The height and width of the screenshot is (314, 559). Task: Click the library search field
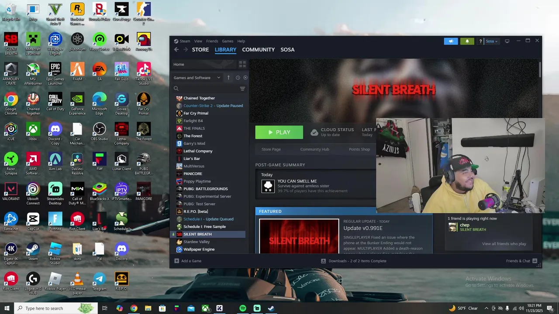205,89
